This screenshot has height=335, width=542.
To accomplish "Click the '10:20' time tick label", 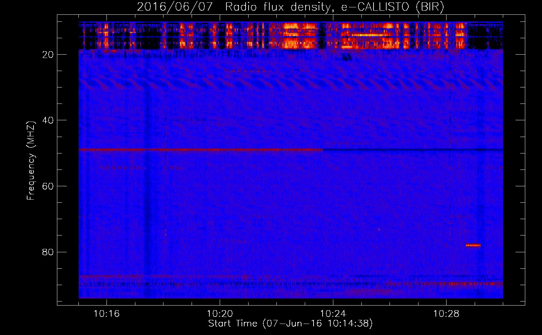I will pyautogui.click(x=220, y=314).
